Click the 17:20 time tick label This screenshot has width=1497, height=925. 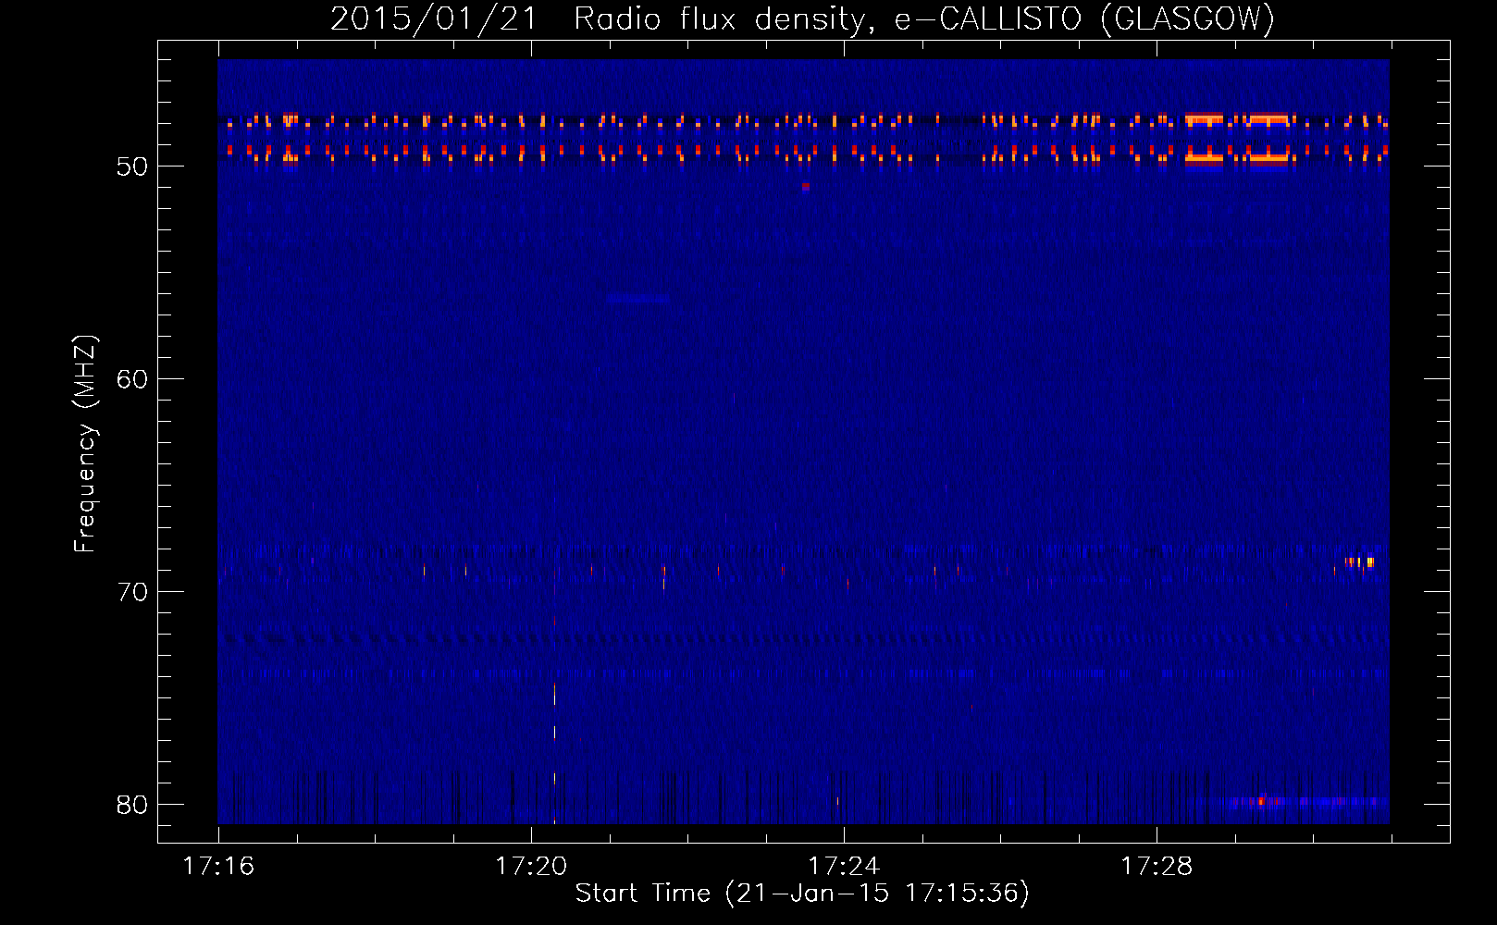pyautogui.click(x=531, y=866)
